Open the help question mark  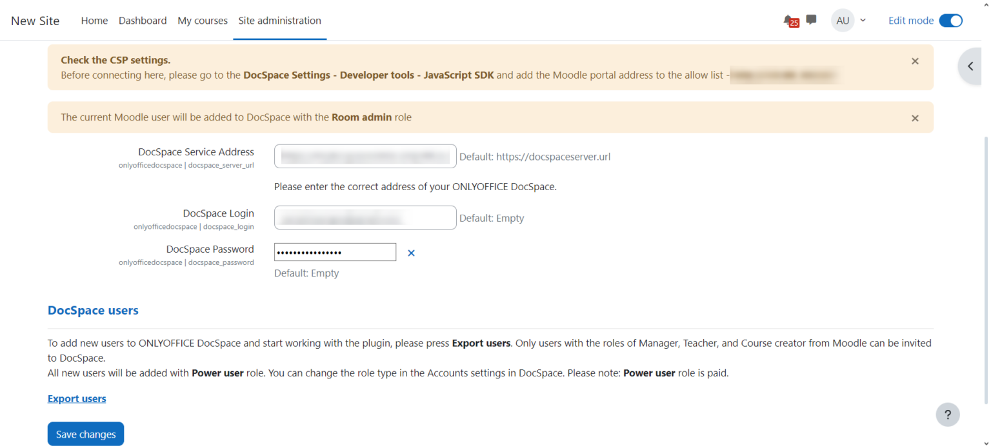948,414
